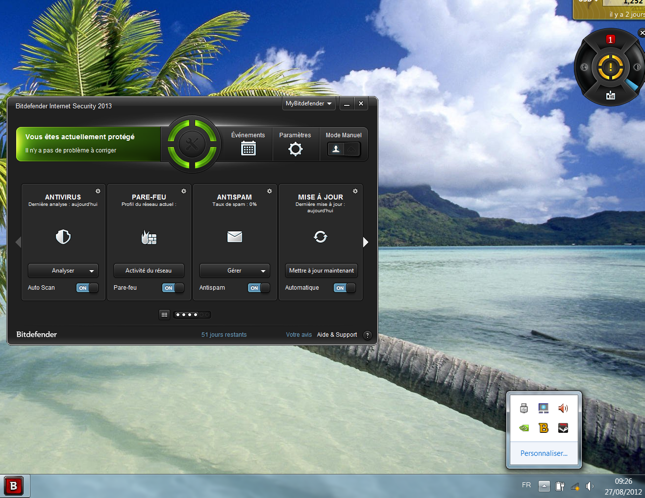The image size is (645, 498).
Task: Toggle the Pare-feu ON switch
Action: 173,288
